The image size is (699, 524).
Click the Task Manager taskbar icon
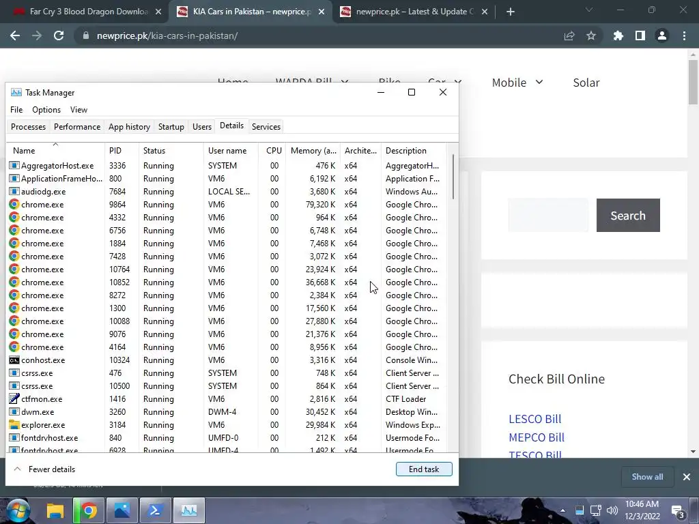(189, 510)
